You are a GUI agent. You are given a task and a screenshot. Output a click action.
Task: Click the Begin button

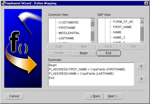tap(84, 53)
